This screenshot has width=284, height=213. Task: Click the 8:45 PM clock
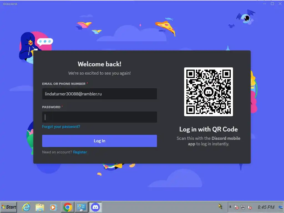click(x=266, y=207)
